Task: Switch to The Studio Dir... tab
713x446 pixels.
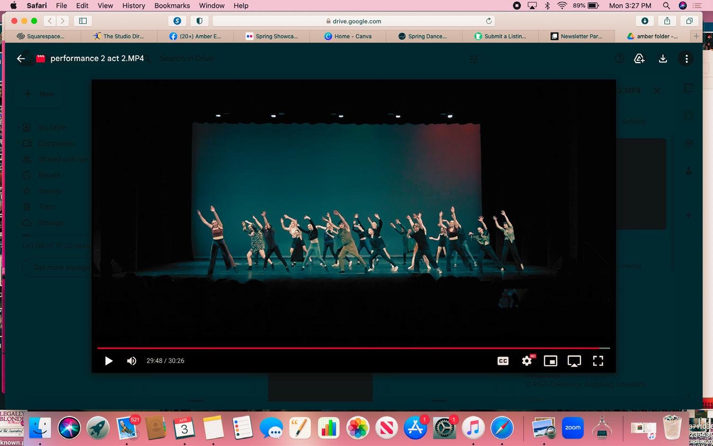Action: 119,36
